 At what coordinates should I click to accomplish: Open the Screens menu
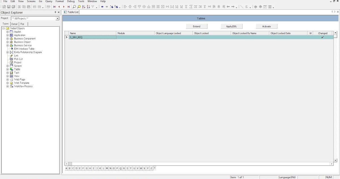pyautogui.click(x=31, y=1)
